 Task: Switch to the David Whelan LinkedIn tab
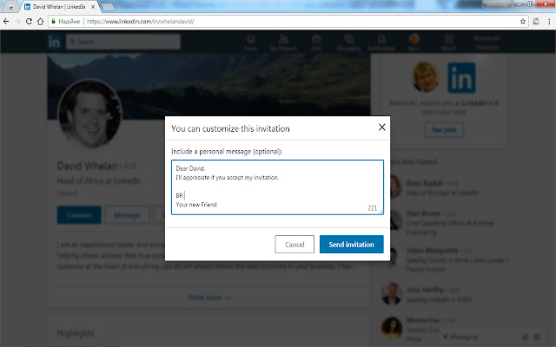(x=58, y=7)
